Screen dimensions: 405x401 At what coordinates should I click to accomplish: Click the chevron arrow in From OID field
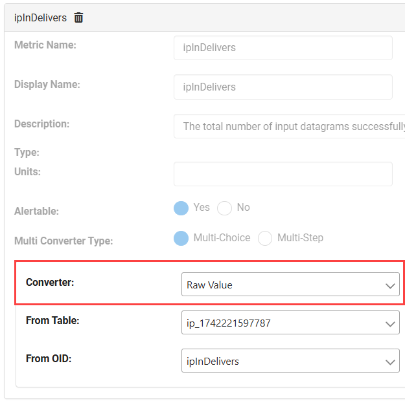tap(390, 362)
